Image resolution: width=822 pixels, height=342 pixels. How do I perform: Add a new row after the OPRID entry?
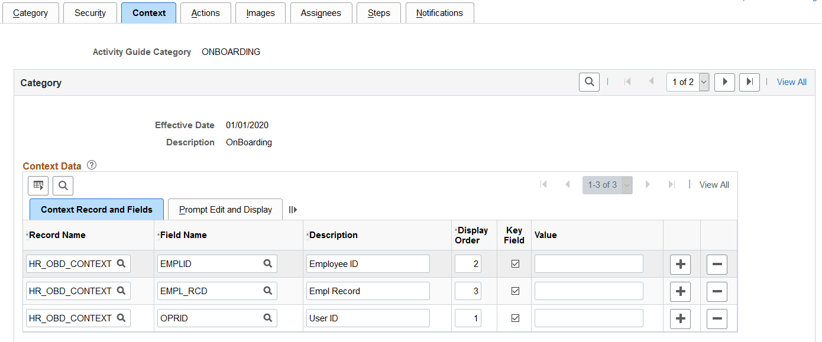click(x=680, y=318)
